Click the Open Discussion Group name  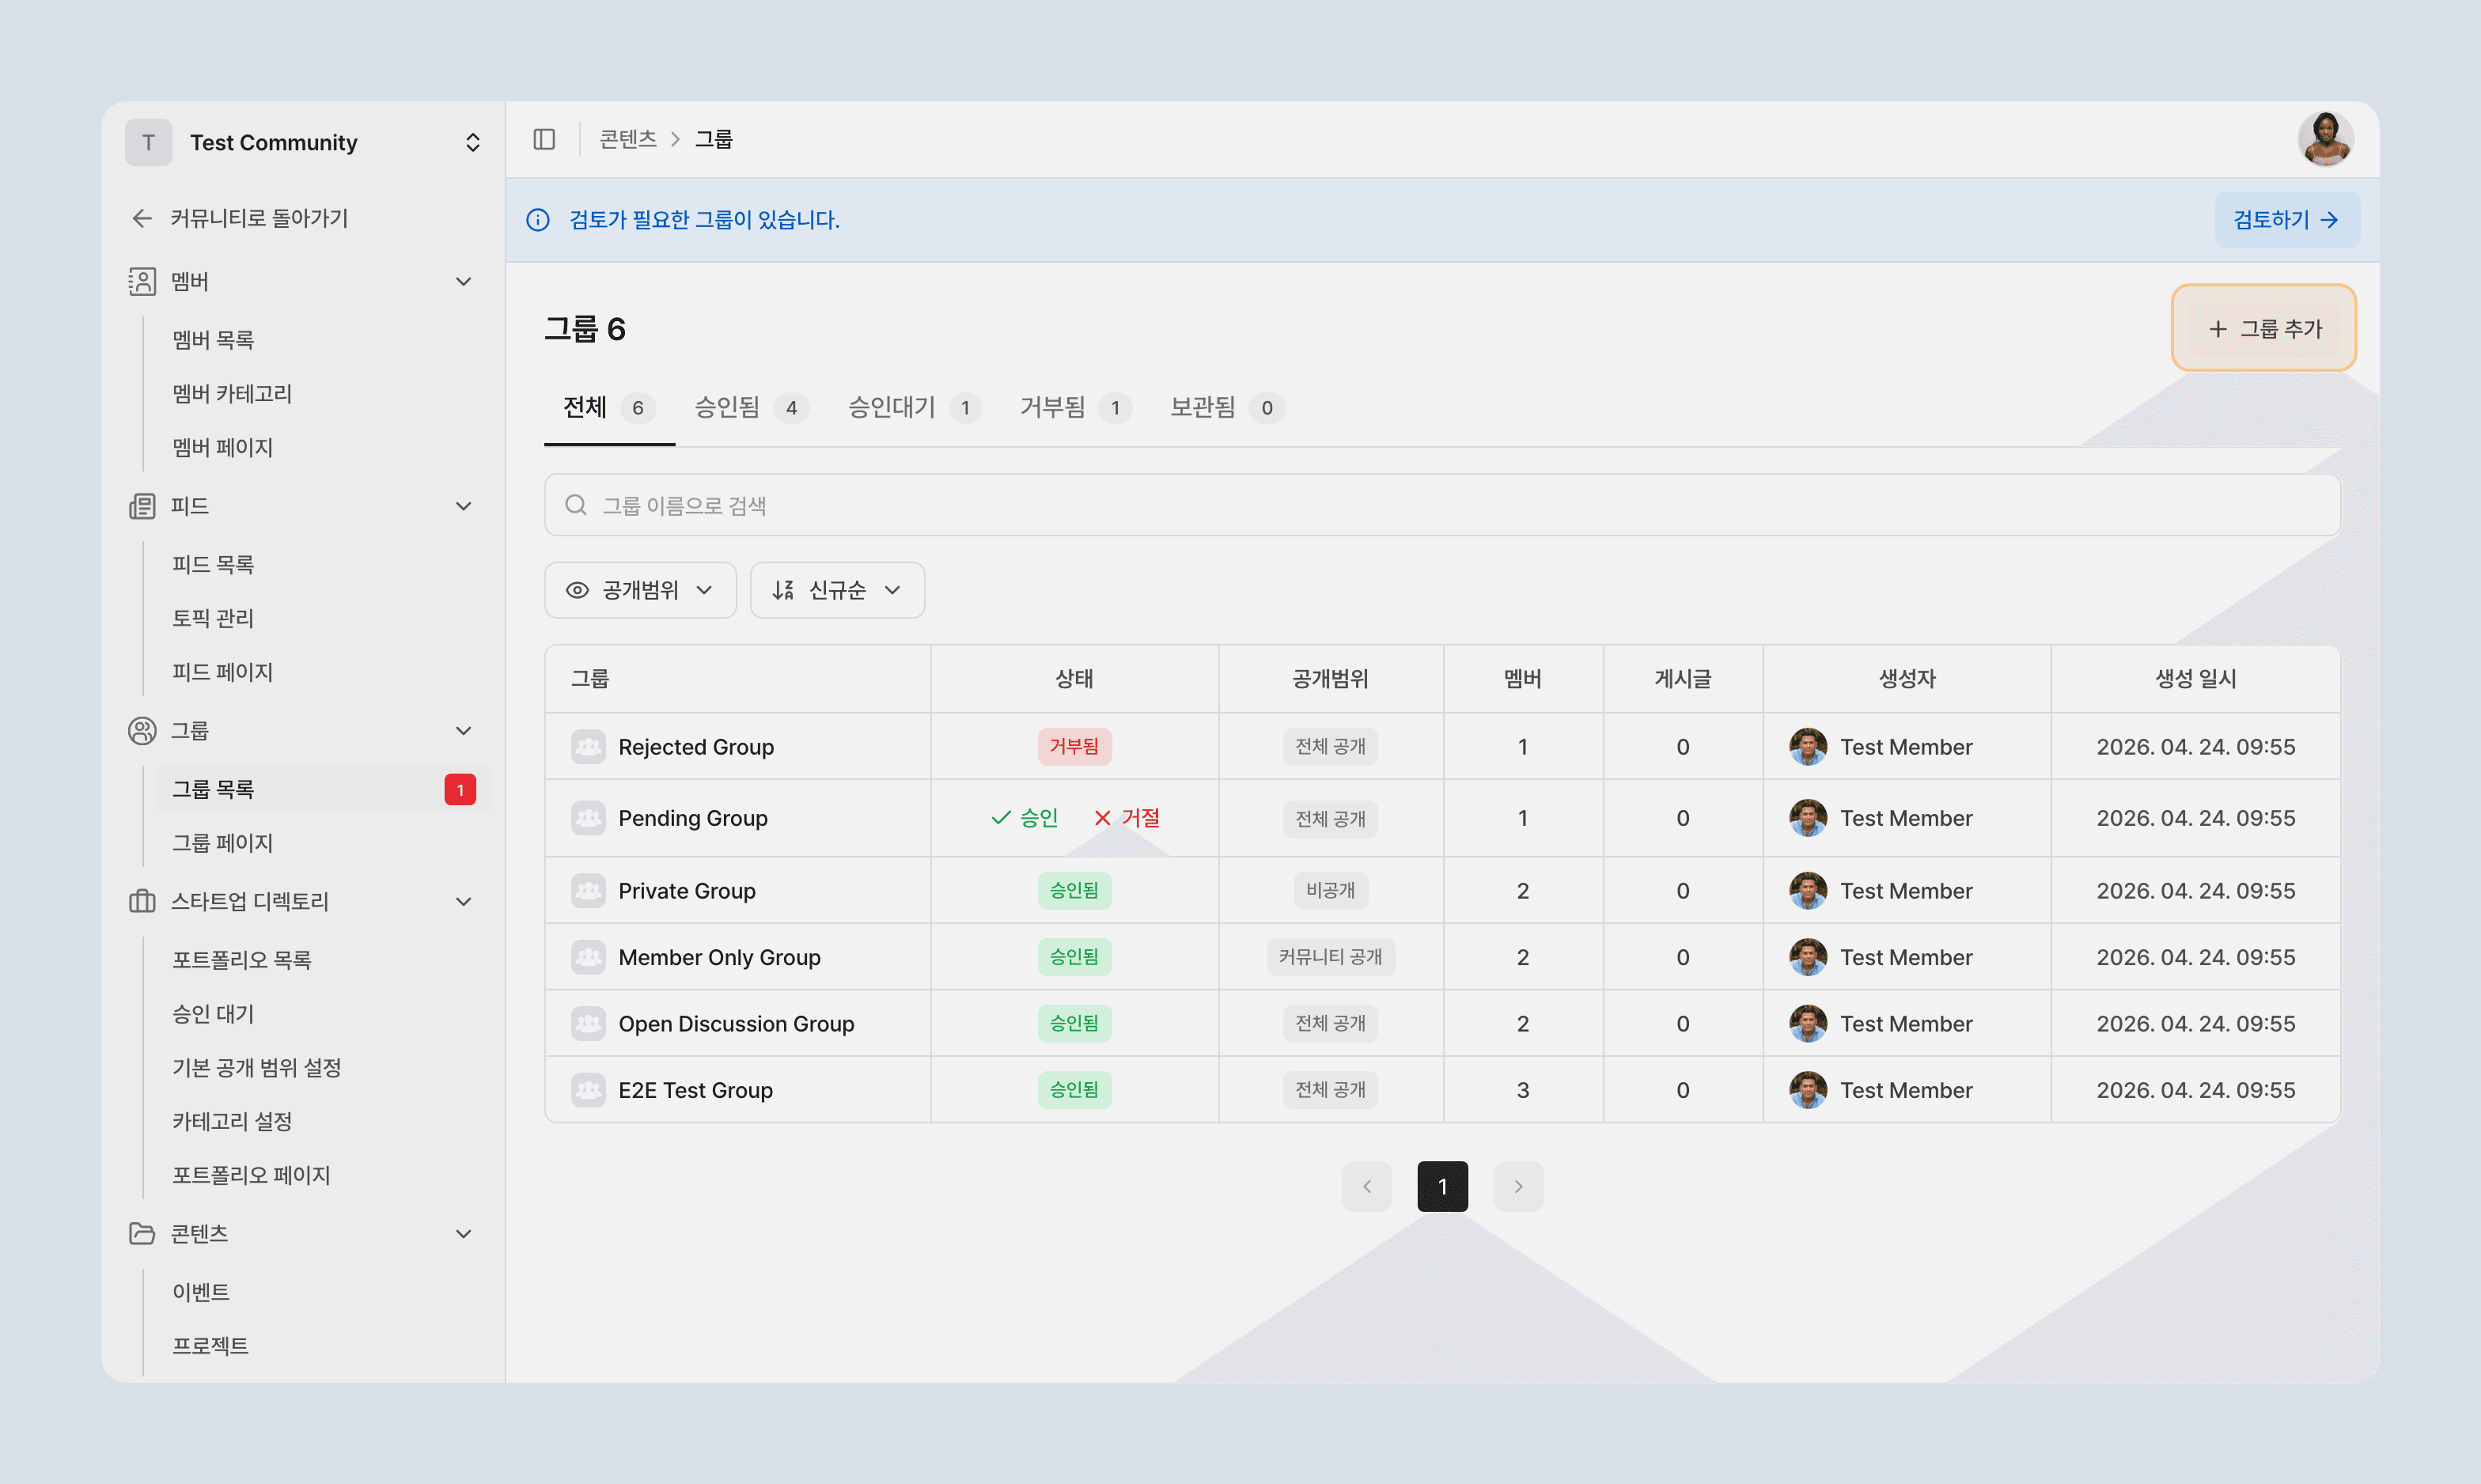coord(736,1024)
